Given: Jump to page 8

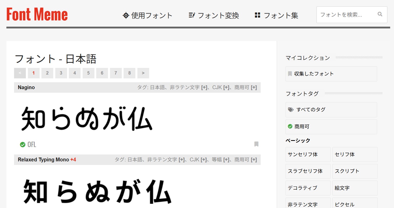Looking at the screenshot, I should click(129, 73).
